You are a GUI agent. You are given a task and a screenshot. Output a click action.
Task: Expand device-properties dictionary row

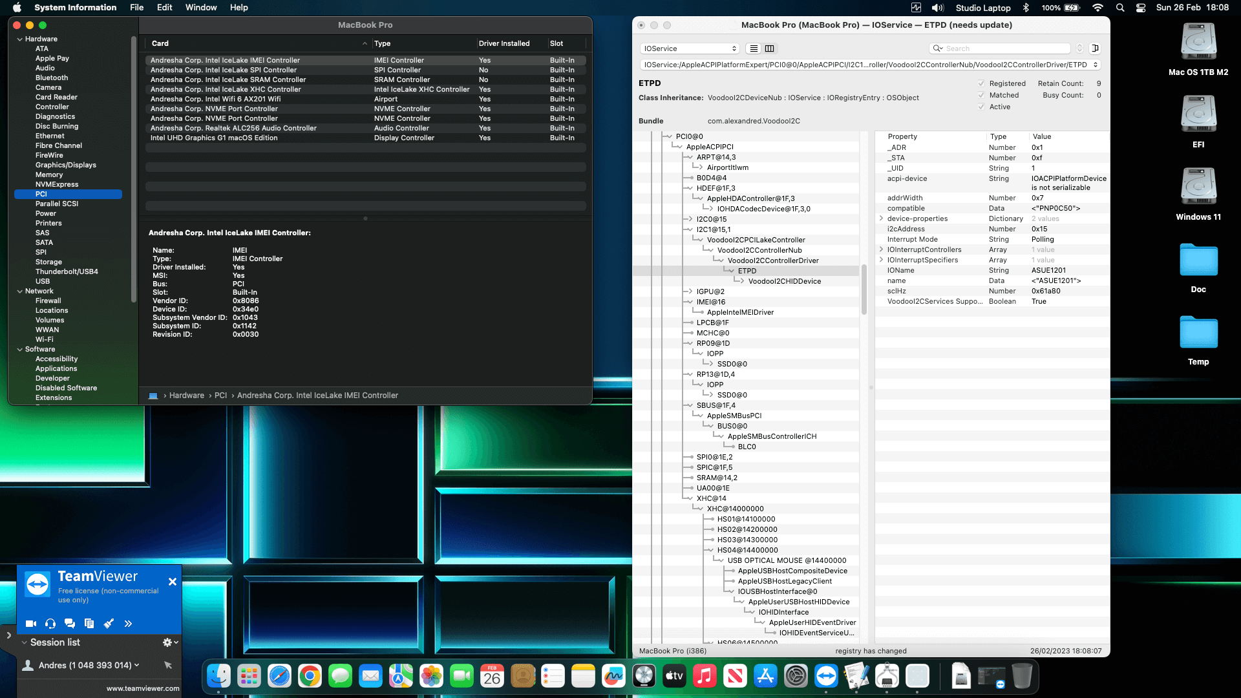[881, 218]
